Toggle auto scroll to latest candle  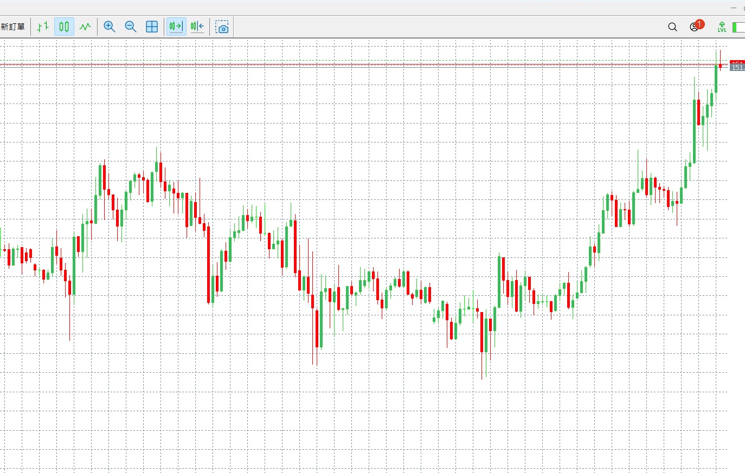click(176, 27)
